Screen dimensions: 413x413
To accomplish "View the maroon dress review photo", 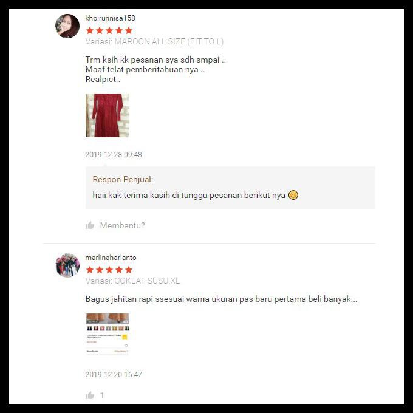I will 108,115.
